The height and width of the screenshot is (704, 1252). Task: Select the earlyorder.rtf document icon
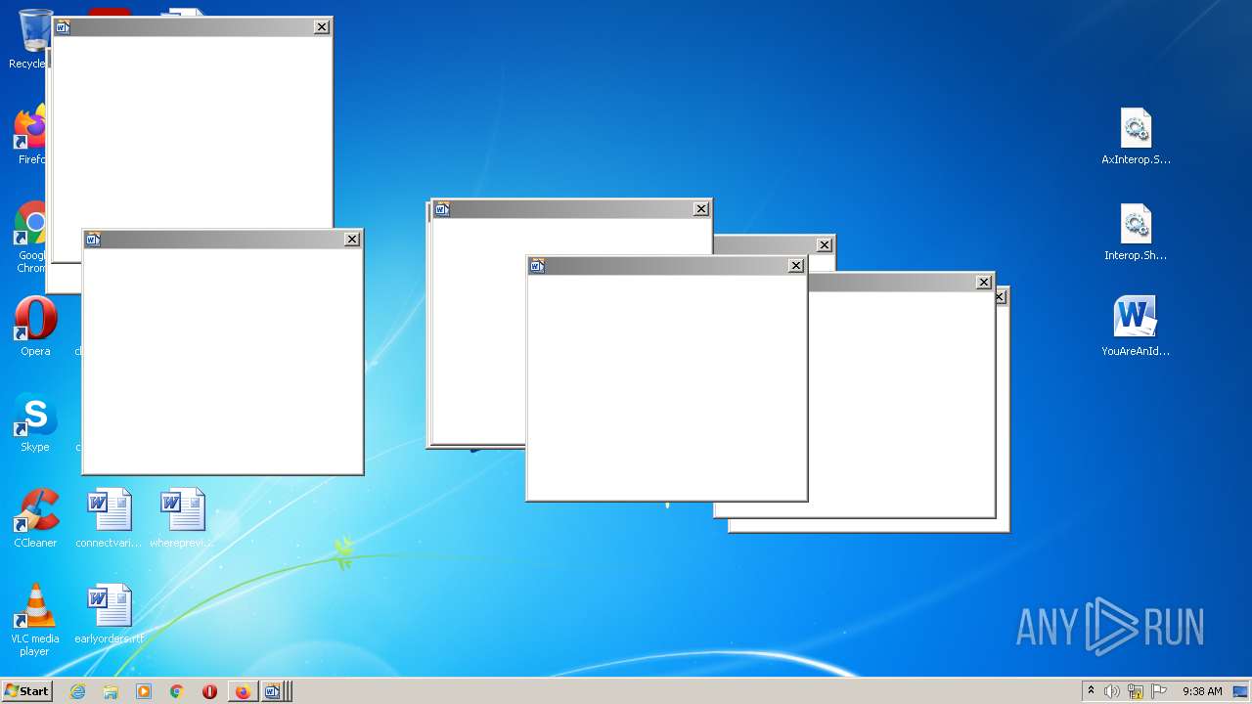[x=109, y=614]
